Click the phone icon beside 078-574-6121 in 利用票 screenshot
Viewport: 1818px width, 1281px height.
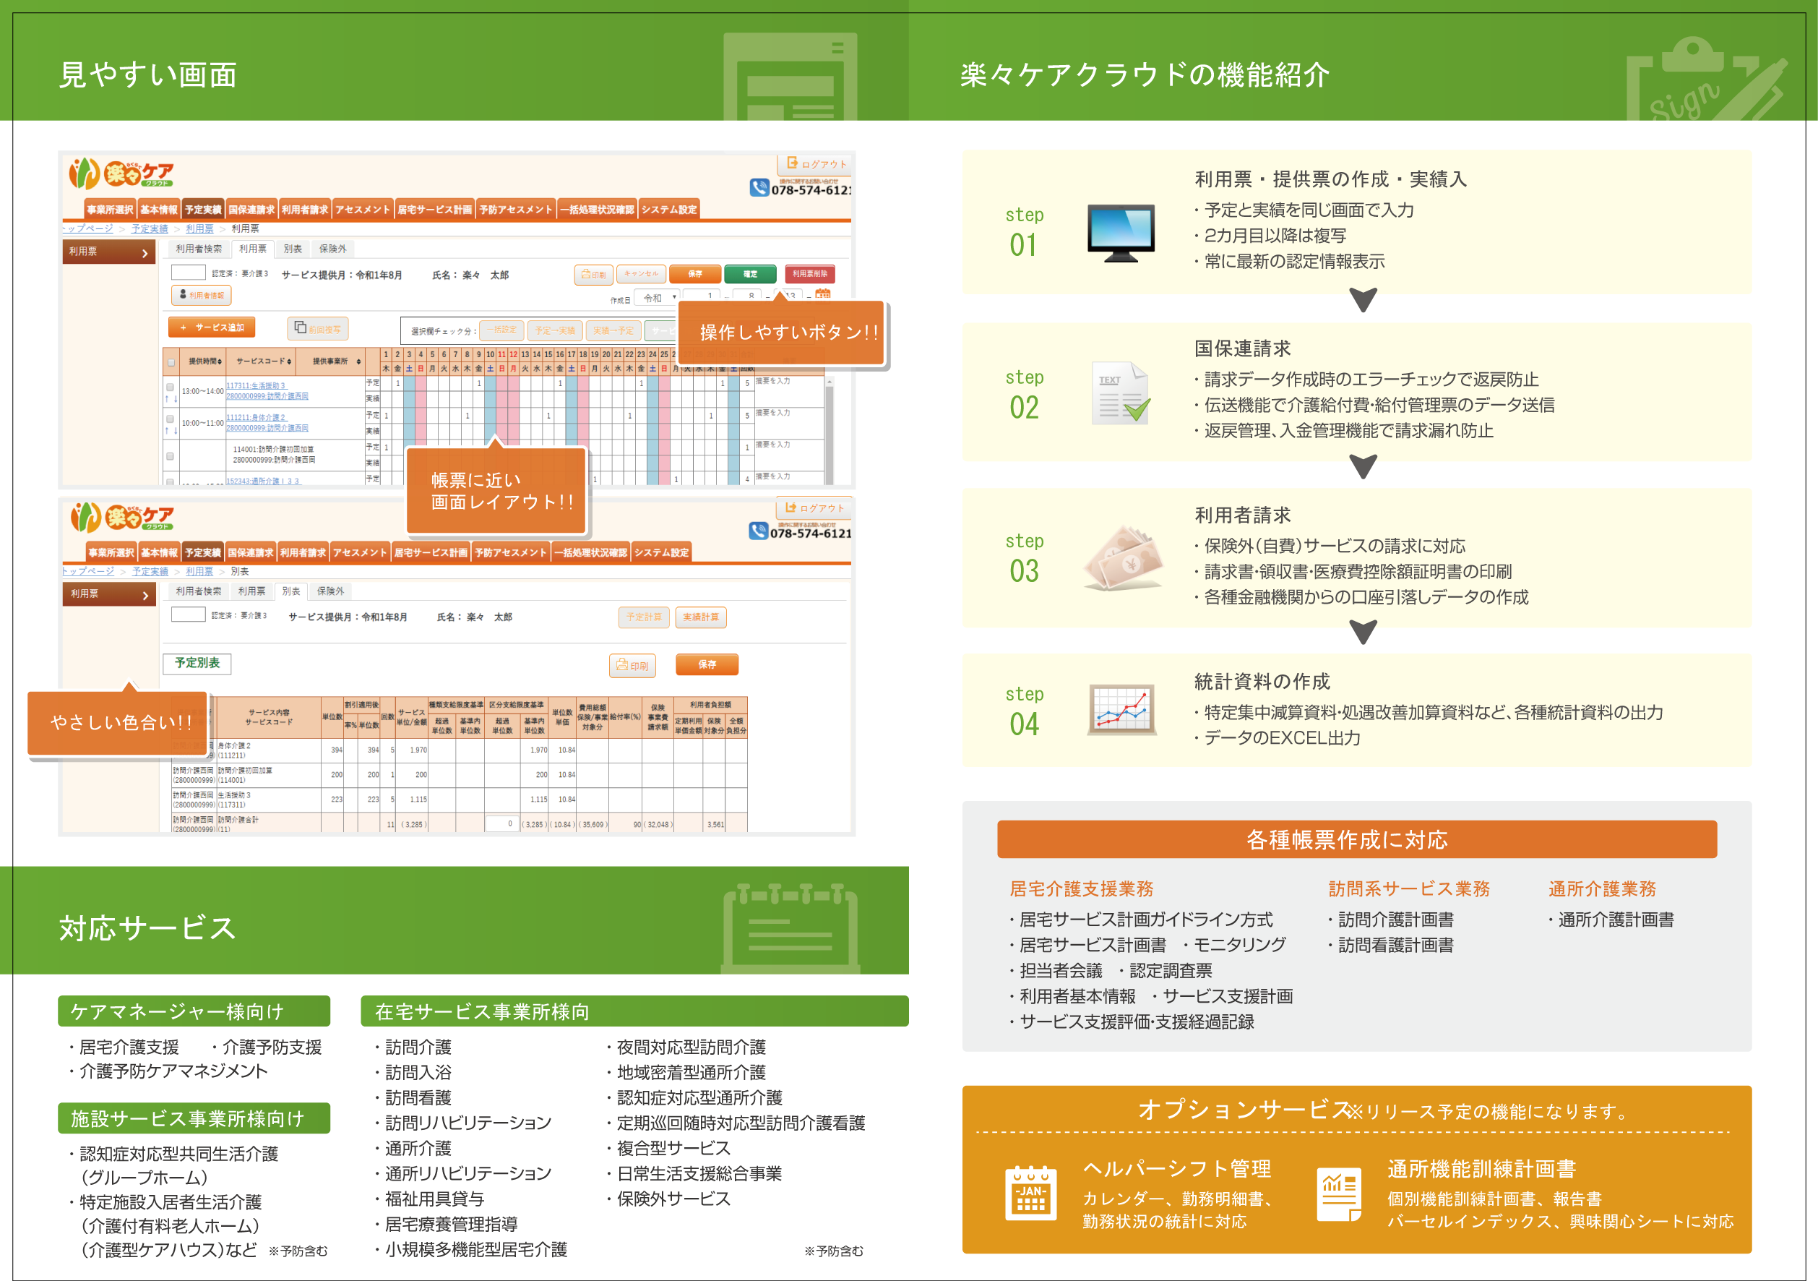pyautogui.click(x=759, y=188)
